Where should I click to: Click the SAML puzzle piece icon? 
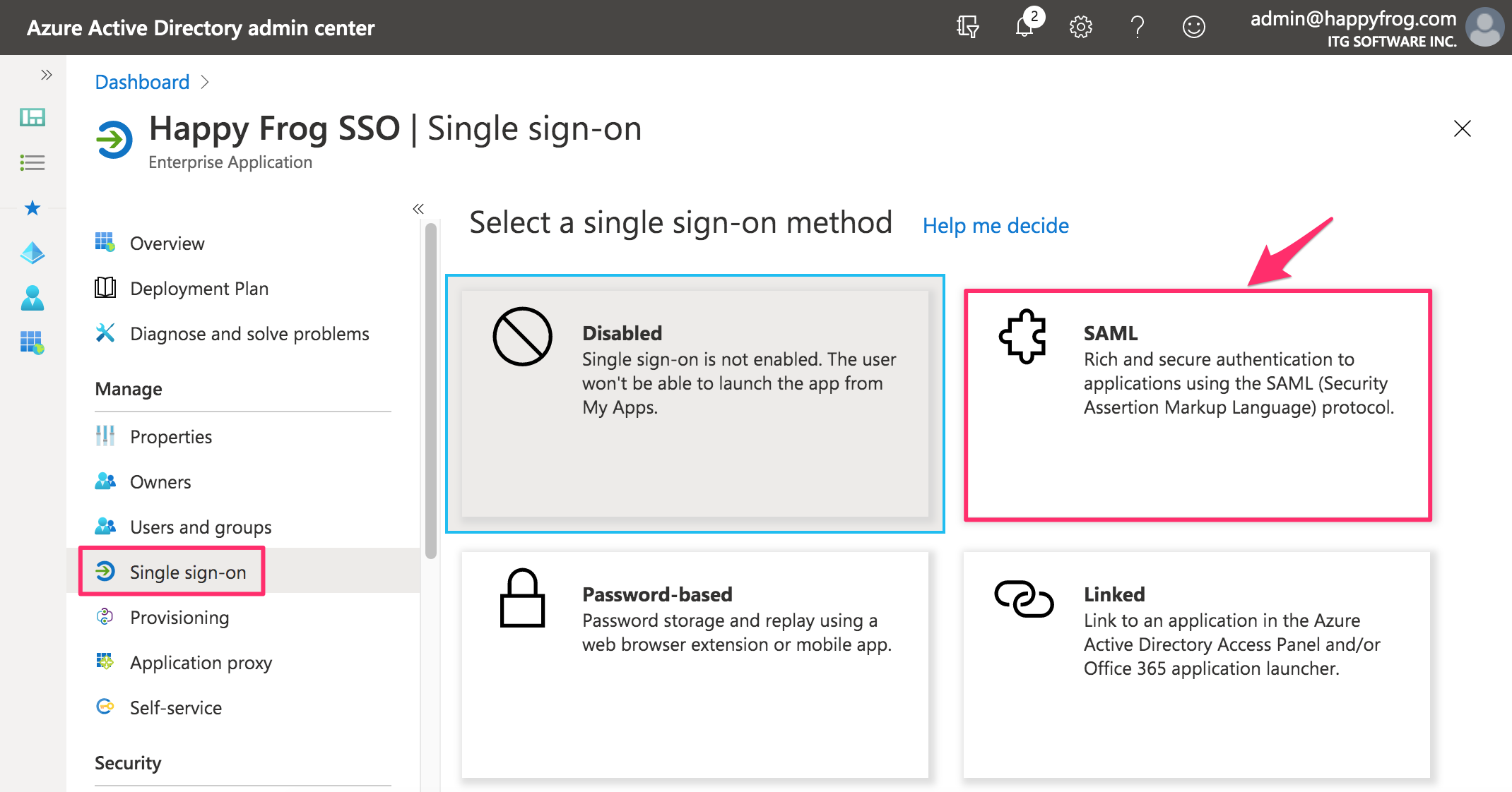[1023, 337]
